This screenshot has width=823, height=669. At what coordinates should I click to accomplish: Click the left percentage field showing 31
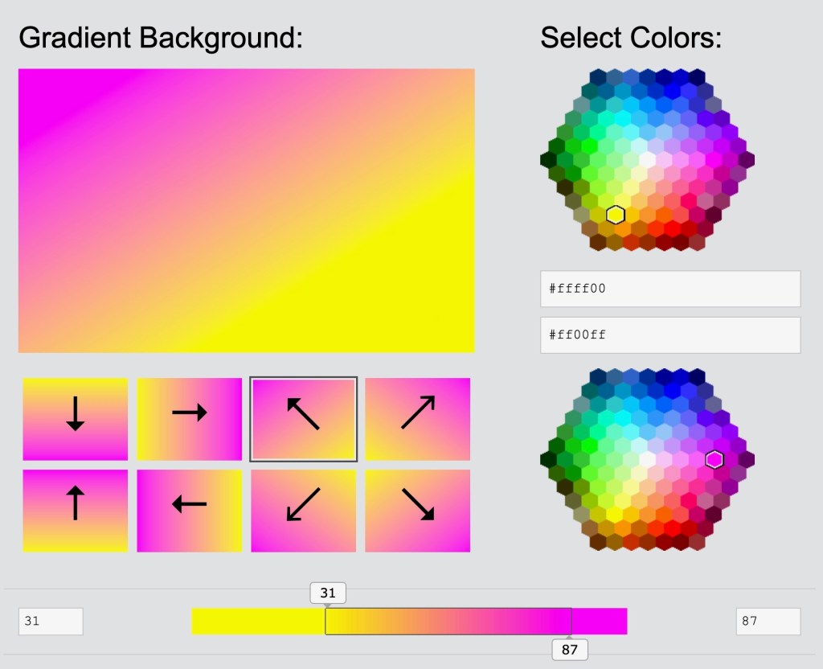point(51,622)
